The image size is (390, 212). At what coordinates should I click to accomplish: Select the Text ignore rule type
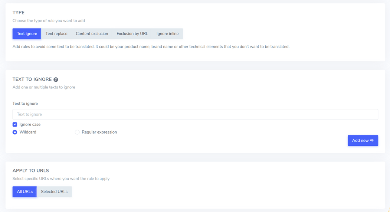pos(27,34)
